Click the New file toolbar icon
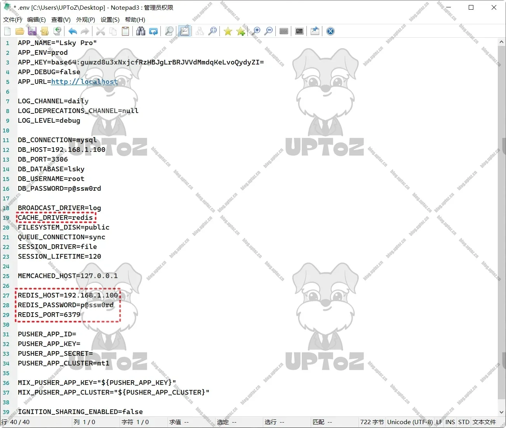Viewport: 506px width, 428px height. coord(7,31)
